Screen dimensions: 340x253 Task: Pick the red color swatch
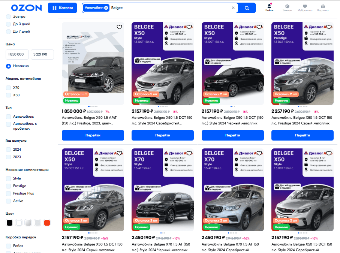(x=47, y=223)
